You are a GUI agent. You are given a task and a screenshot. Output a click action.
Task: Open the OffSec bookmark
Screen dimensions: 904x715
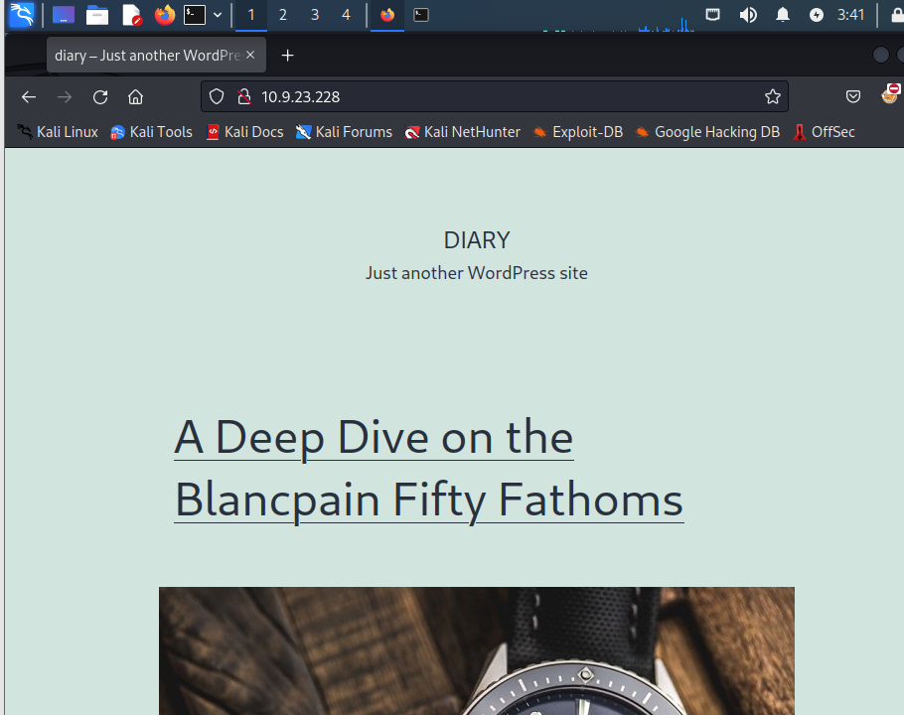pos(824,132)
